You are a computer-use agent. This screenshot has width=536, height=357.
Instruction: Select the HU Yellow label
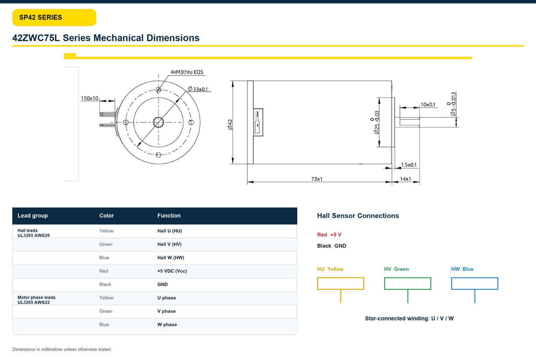click(x=330, y=269)
